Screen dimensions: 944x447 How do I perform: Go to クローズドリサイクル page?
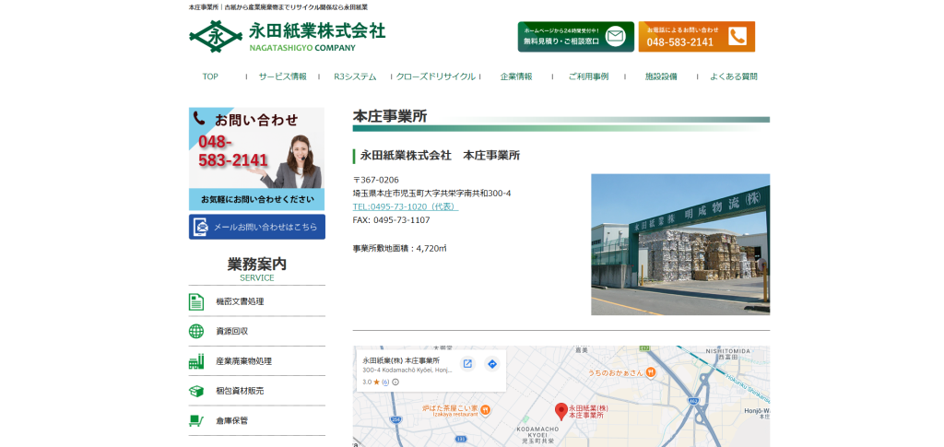pos(435,76)
